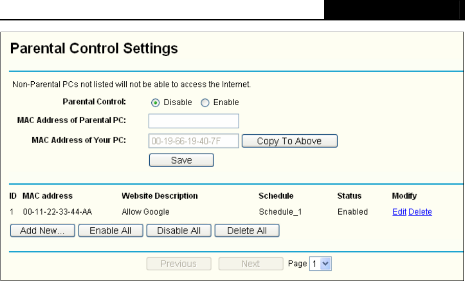Click the Enabled status cell
465x281 pixels.
[x=353, y=212]
